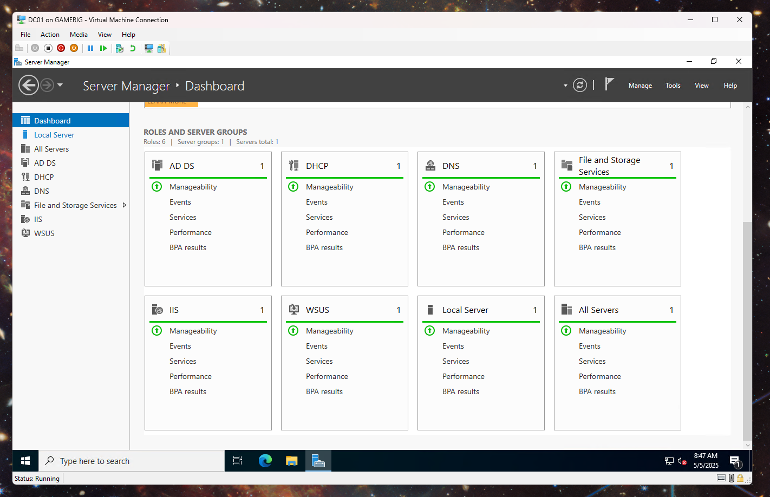This screenshot has height=497, width=770.
Task: Click the Local Server tile header icon
Action: [x=430, y=309]
